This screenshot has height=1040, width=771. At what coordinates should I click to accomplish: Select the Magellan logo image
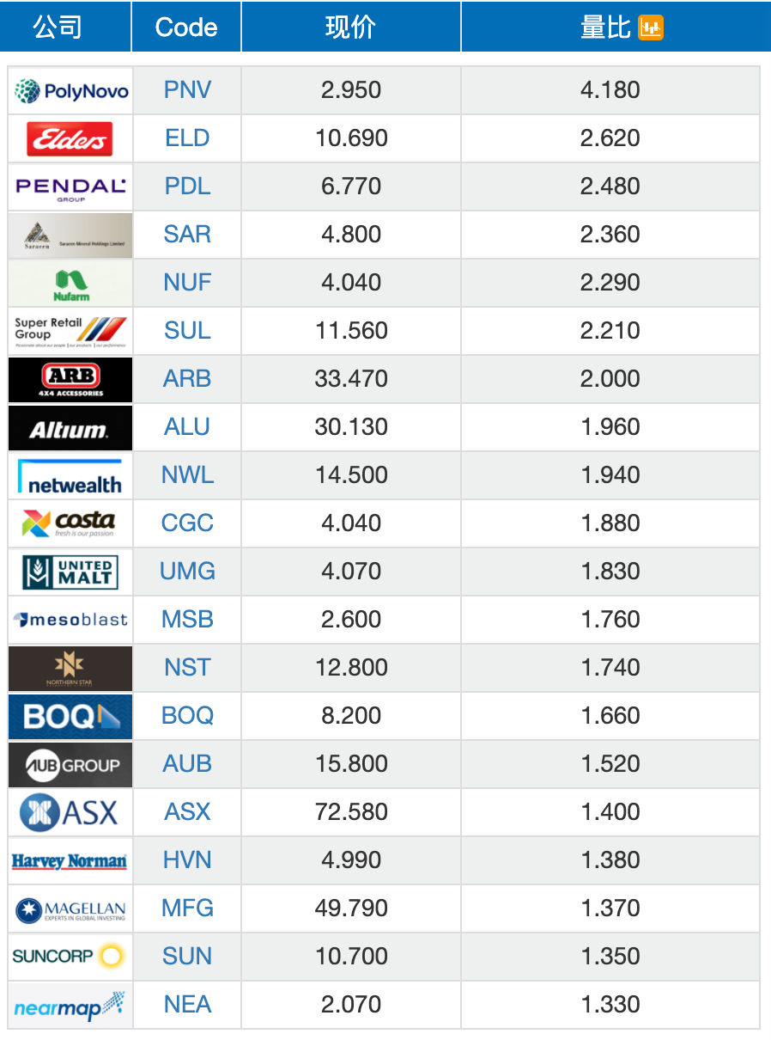click(70, 908)
